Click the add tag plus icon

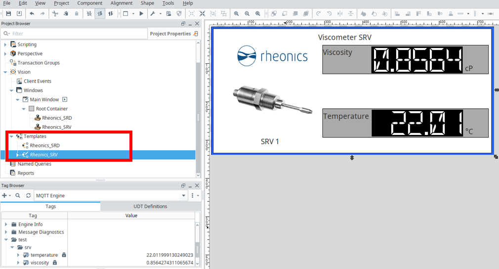point(4,195)
